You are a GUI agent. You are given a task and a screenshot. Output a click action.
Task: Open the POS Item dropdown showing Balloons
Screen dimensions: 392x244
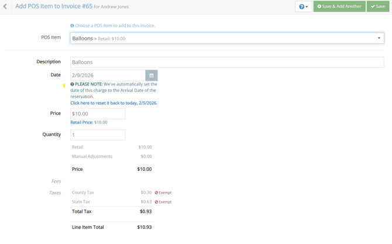pos(226,39)
